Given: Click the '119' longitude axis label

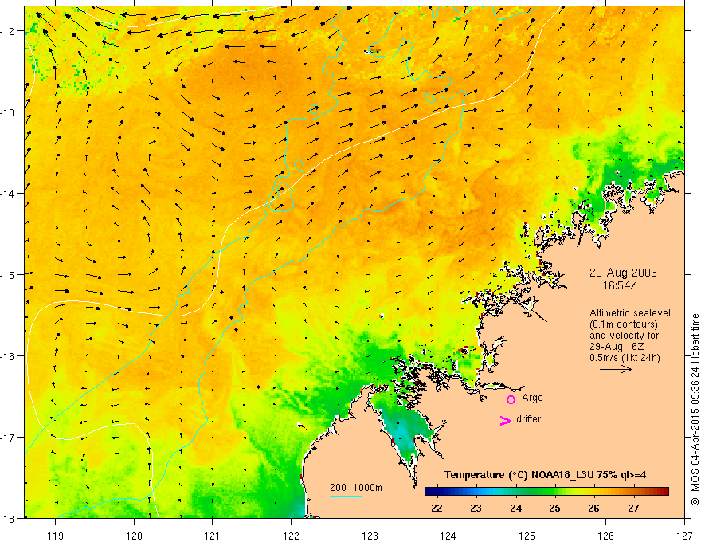Looking at the screenshot, I should [x=56, y=536].
